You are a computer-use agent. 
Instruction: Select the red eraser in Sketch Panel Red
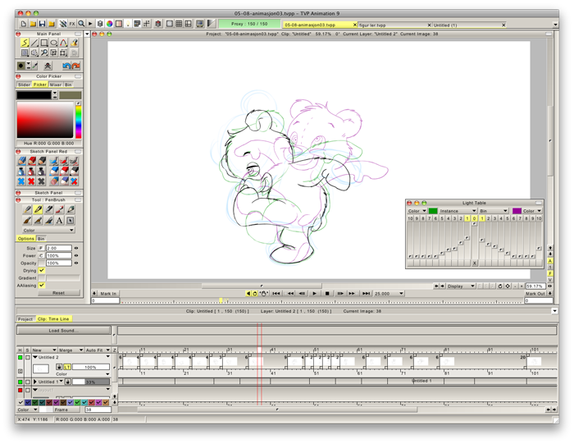64,171
